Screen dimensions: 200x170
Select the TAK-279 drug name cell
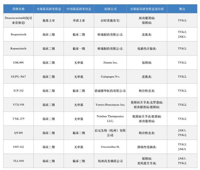click(x=18, y=119)
